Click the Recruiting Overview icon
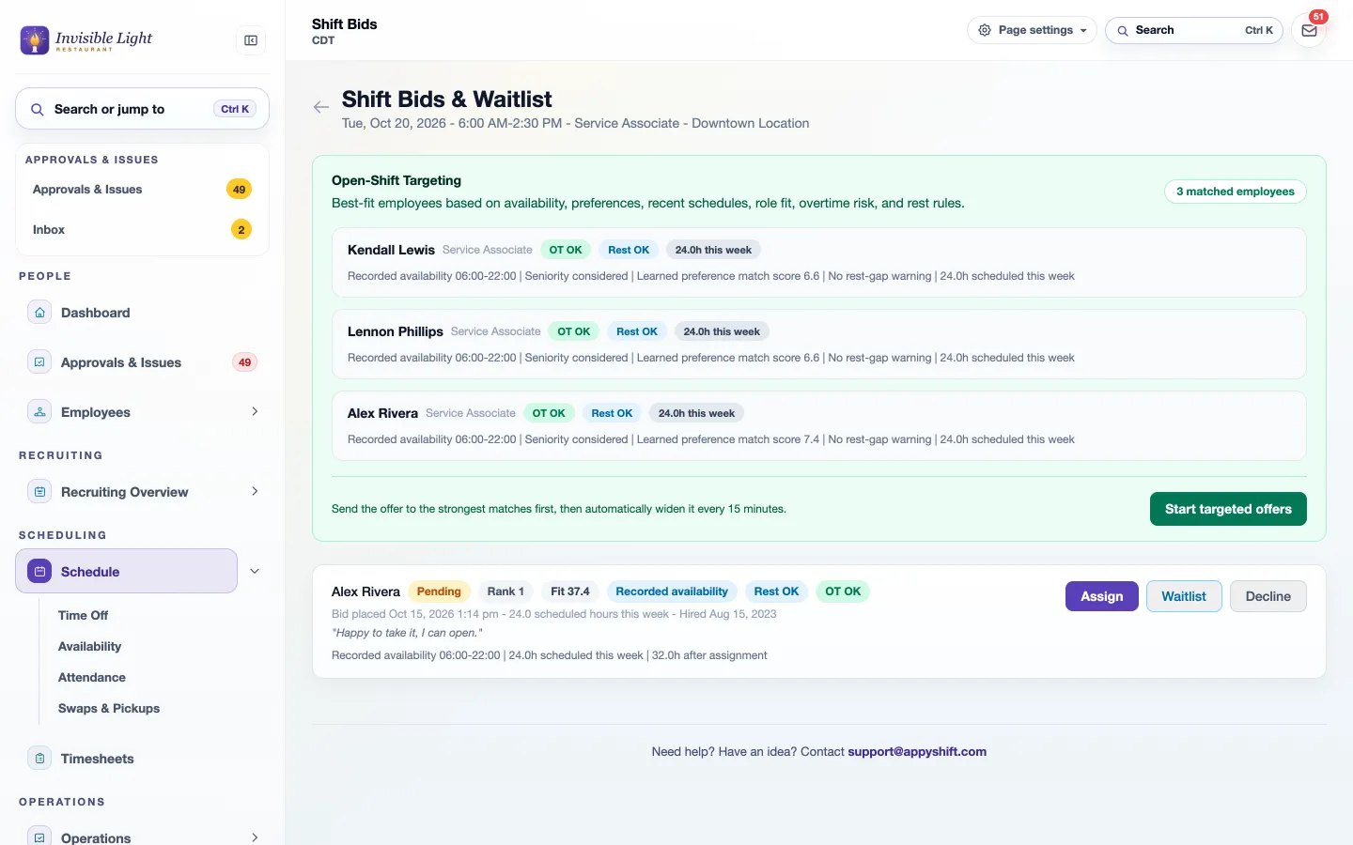 (x=39, y=492)
